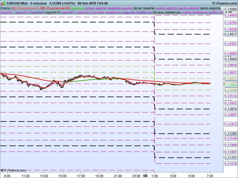Click the EUR/USD Mini instrument name

[17, 3]
